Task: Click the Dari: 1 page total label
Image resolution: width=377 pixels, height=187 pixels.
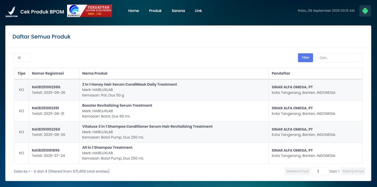Action: pyautogui.click(x=334, y=172)
